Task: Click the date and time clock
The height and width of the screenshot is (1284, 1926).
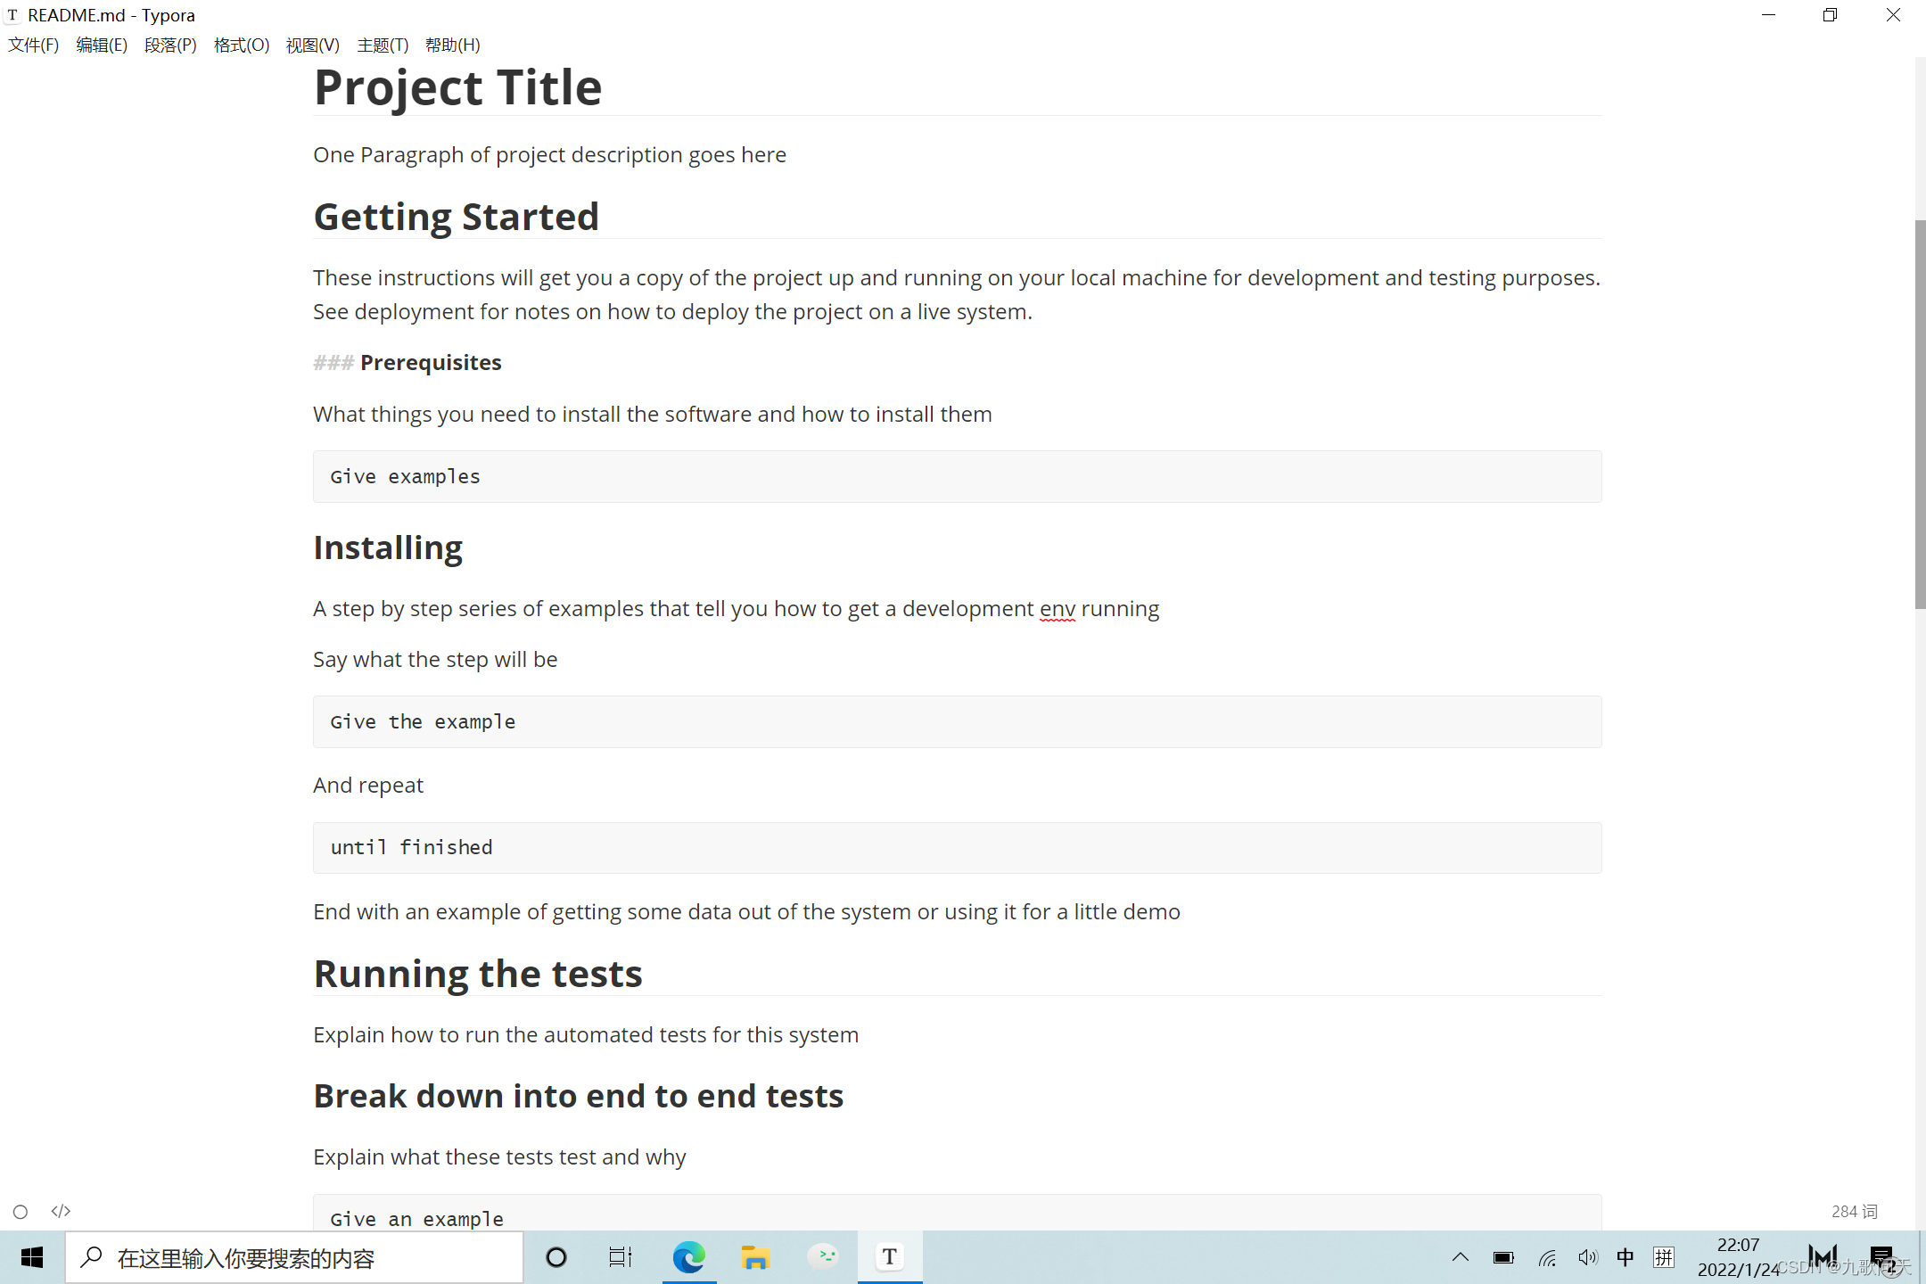Action: (x=1738, y=1257)
